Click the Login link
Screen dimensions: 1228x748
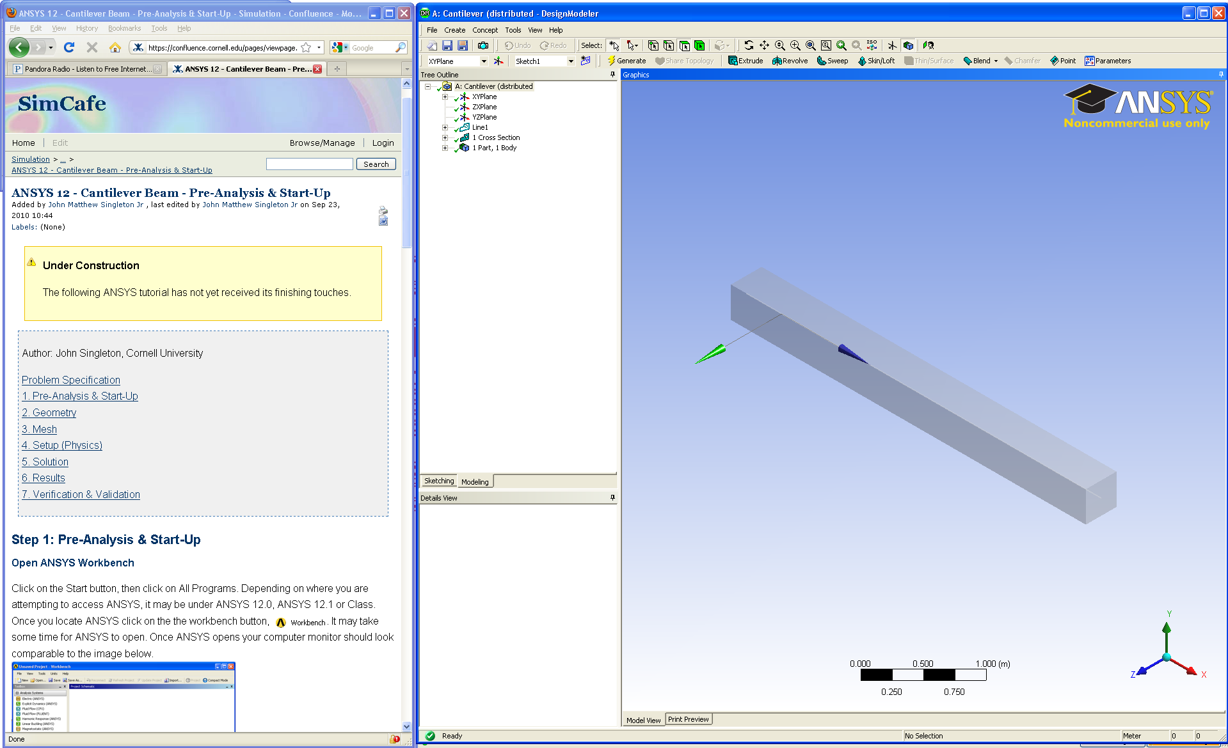click(x=383, y=143)
